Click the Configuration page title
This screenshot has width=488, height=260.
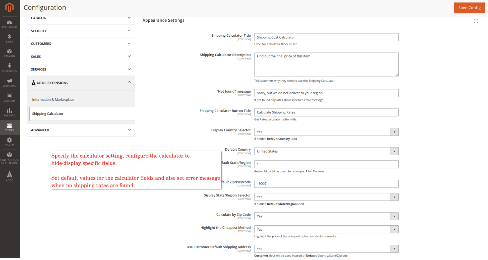pyautogui.click(x=45, y=8)
